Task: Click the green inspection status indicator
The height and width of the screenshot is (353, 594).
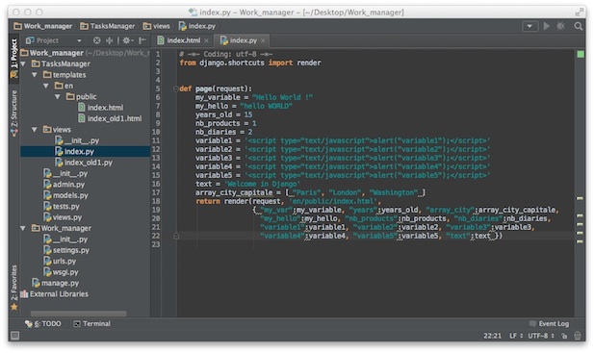Action: [x=580, y=55]
